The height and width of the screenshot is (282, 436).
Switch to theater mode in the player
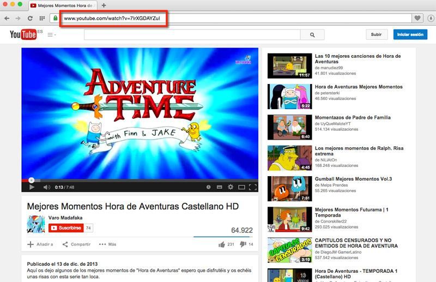[x=241, y=187]
